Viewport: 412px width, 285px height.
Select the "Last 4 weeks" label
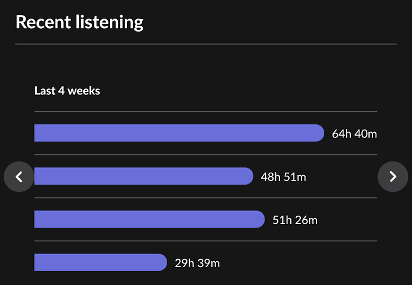[67, 91]
